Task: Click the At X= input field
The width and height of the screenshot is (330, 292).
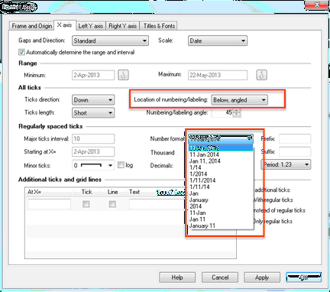Action: coord(49,204)
